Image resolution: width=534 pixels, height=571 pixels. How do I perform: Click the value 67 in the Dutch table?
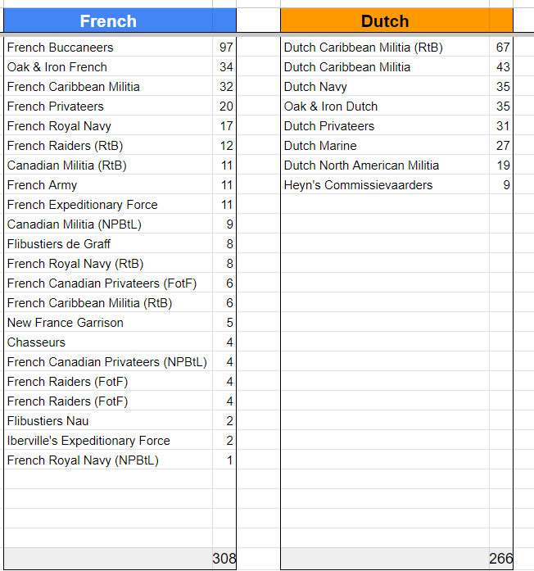[503, 48]
